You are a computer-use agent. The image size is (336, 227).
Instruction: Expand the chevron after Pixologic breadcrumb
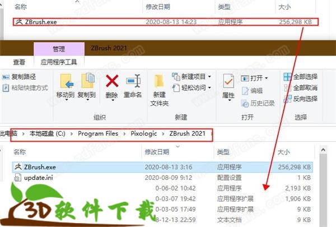pos(163,134)
